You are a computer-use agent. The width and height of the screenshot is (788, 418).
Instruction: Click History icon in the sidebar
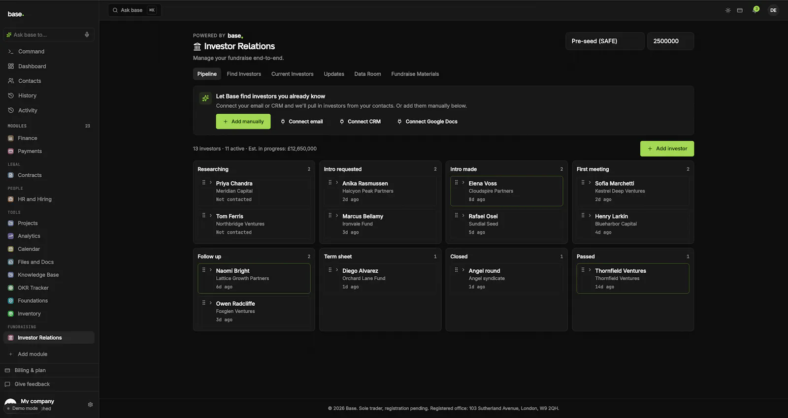[x=11, y=96]
